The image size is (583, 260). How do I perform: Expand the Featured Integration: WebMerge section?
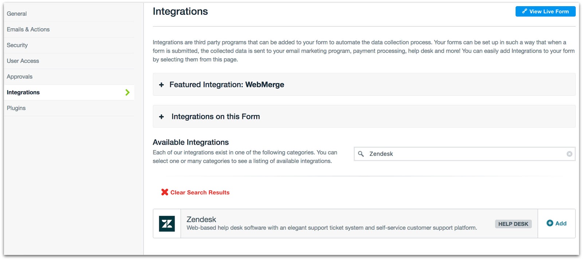pyautogui.click(x=227, y=85)
